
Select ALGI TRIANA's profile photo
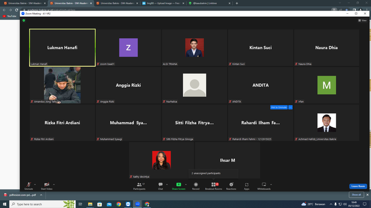pyautogui.click(x=195, y=47)
